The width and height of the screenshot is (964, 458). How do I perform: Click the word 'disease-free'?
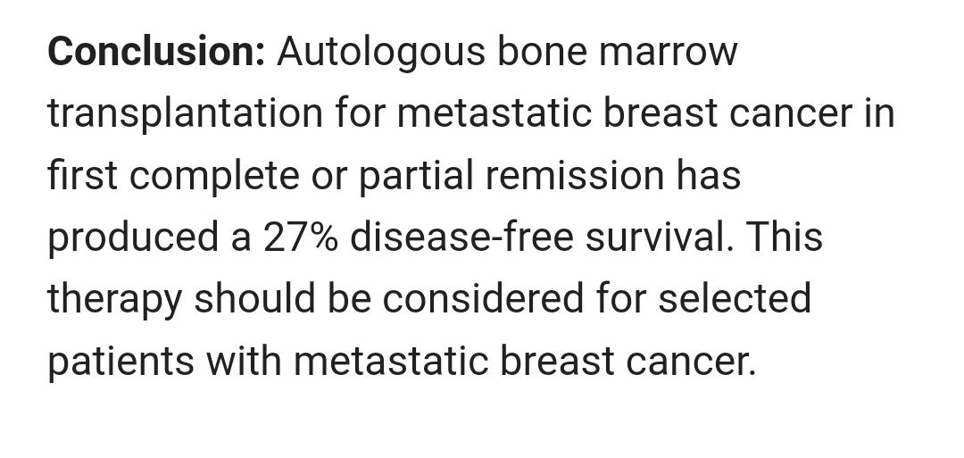click(461, 236)
